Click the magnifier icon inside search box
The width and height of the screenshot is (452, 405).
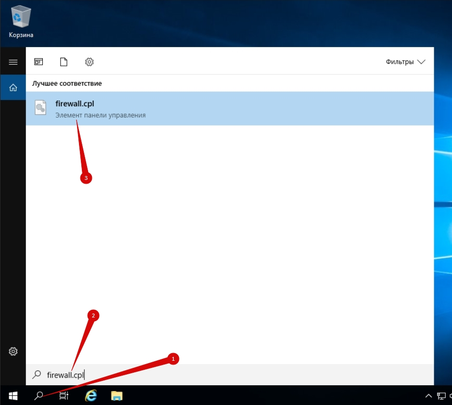(37, 375)
